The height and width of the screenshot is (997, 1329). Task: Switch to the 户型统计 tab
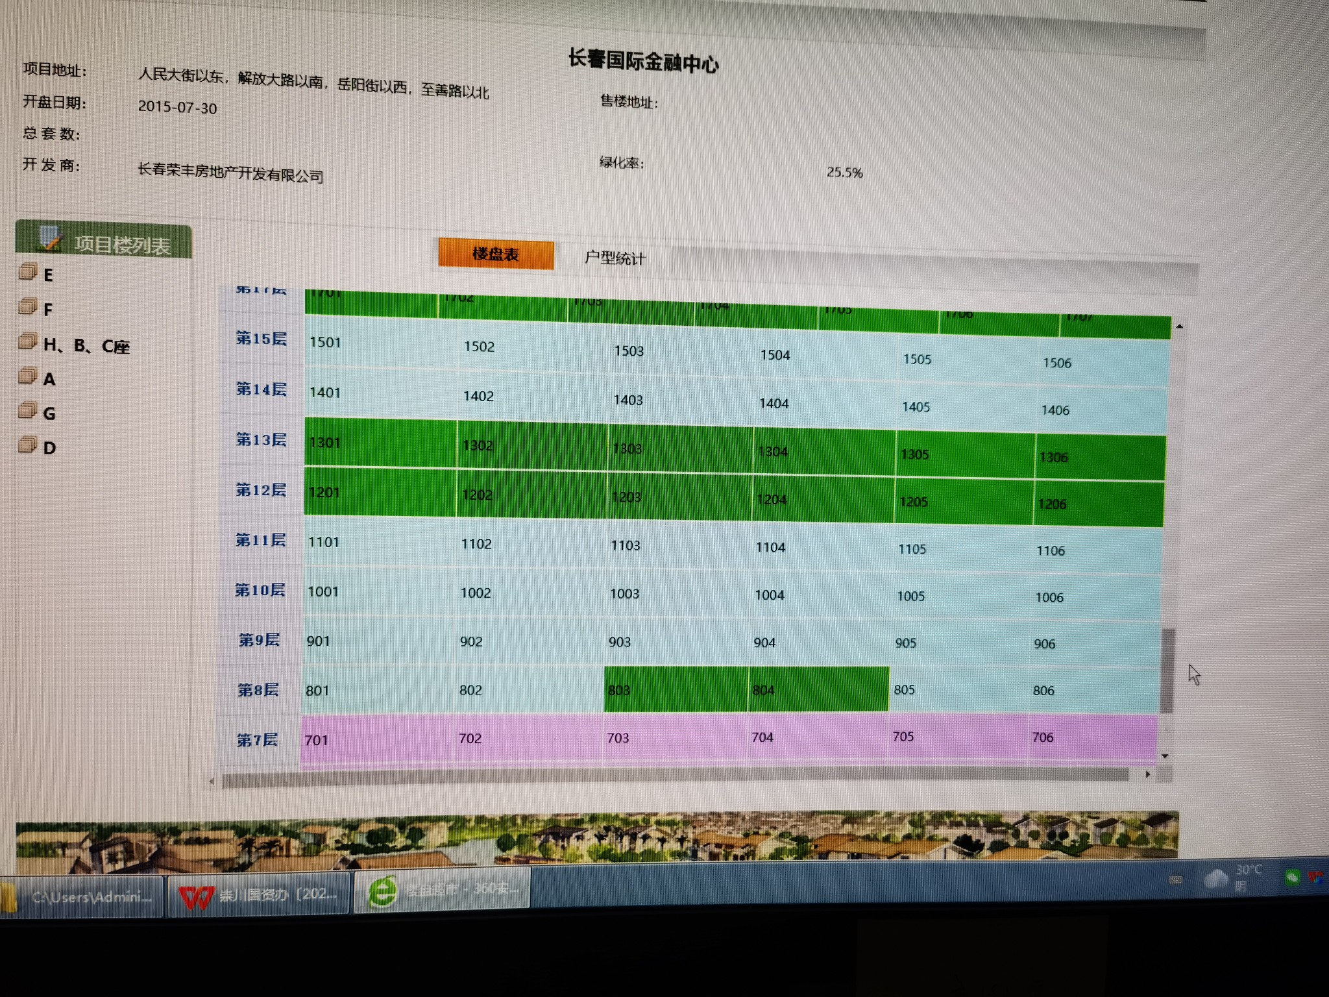click(614, 258)
